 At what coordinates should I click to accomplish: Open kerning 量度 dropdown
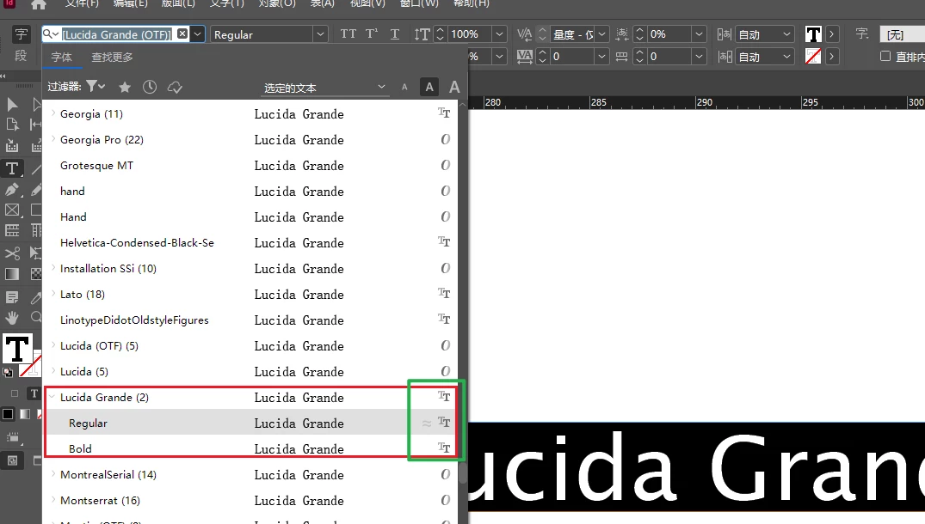601,34
